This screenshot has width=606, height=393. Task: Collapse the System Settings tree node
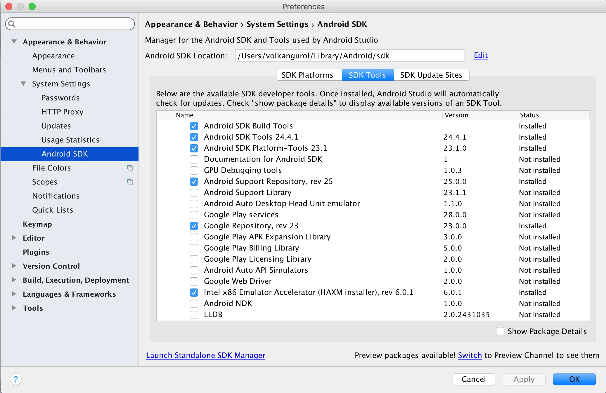24,84
